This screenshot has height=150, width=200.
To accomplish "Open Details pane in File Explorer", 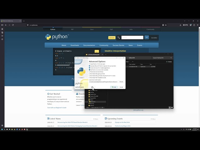I will tap(169, 62).
